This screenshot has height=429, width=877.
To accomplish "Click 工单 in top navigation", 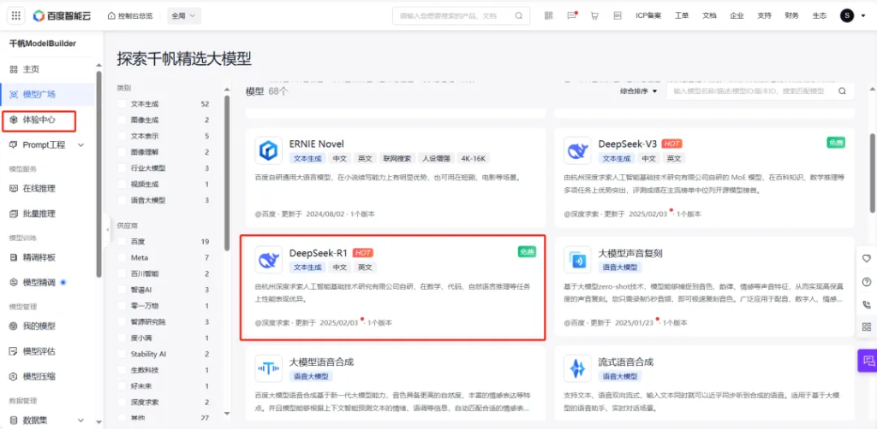I will [x=682, y=15].
